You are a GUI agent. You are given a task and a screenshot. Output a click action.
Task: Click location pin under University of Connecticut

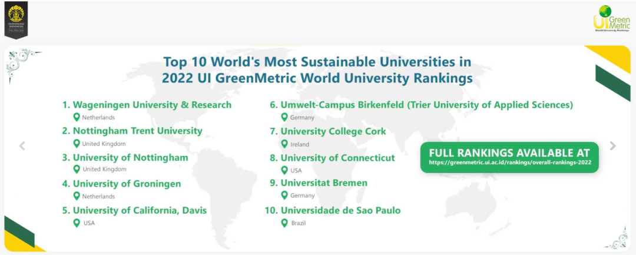284,170
